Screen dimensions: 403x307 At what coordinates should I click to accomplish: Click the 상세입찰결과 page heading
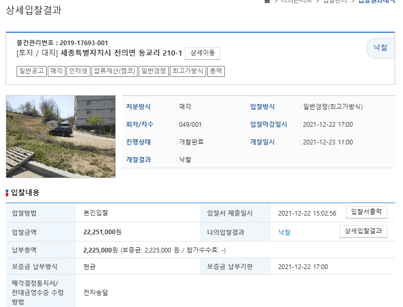click(x=34, y=10)
